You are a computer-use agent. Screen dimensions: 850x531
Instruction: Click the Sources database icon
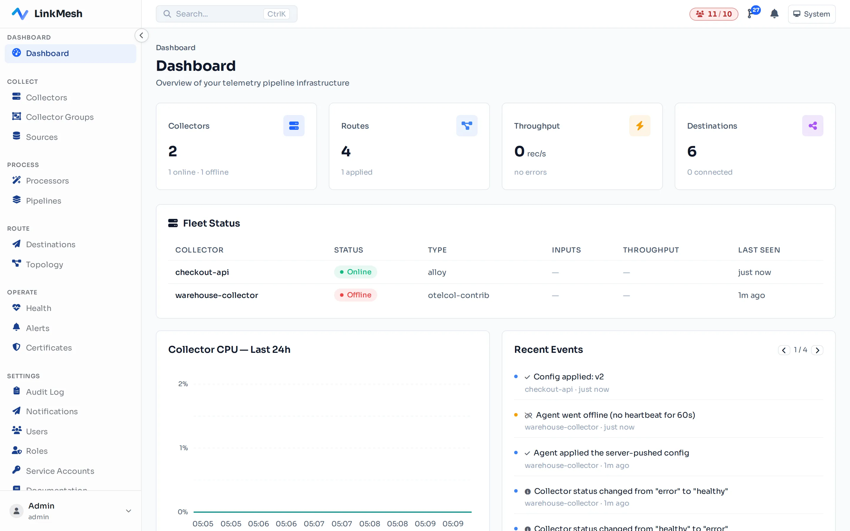point(17,136)
